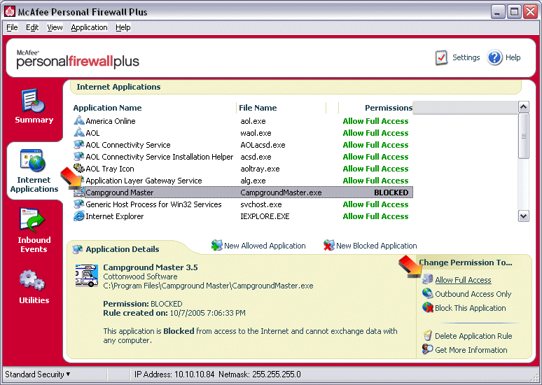The width and height of the screenshot is (542, 385).
Task: Open the Application menu
Action: (89, 27)
